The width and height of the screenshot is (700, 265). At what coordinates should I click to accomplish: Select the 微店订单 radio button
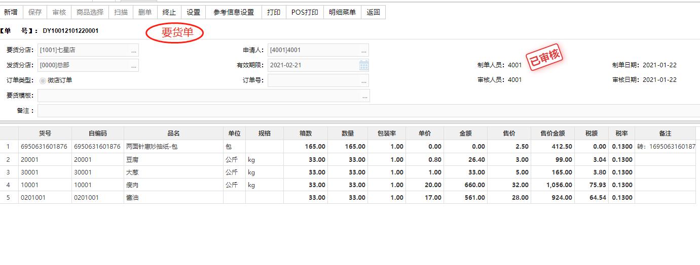click(x=43, y=80)
